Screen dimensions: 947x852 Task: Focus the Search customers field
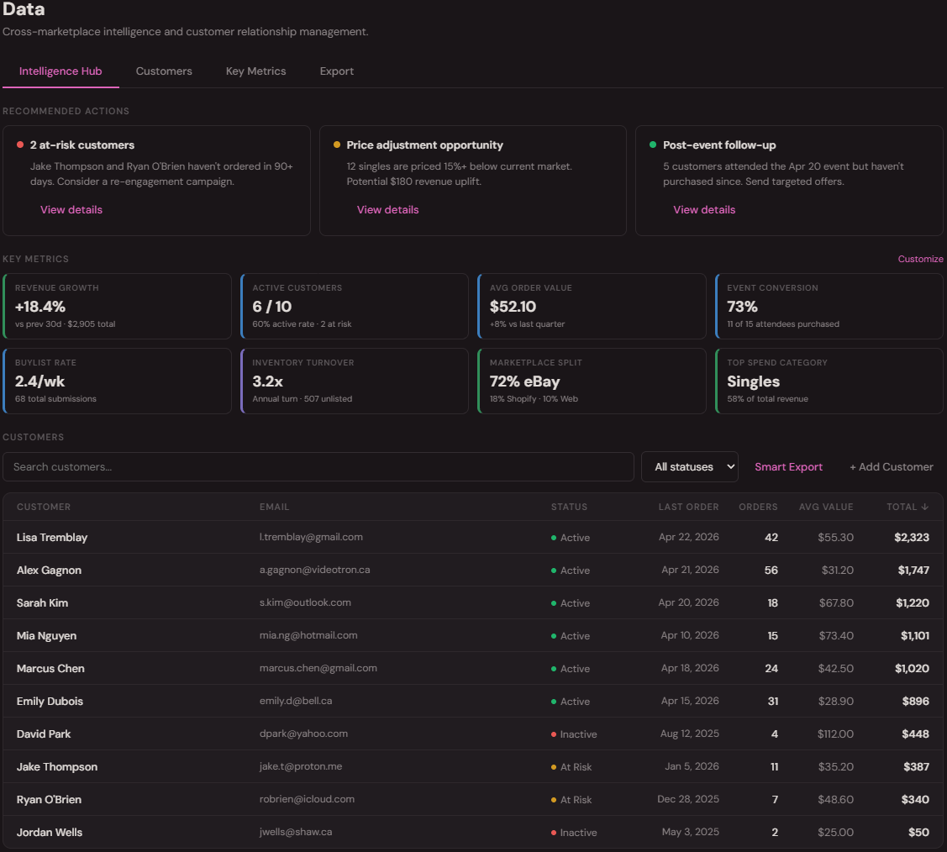pyautogui.click(x=318, y=467)
